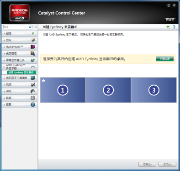
Task: Expand the 我的数字平面面板 section
Action: [x=19, y=78]
